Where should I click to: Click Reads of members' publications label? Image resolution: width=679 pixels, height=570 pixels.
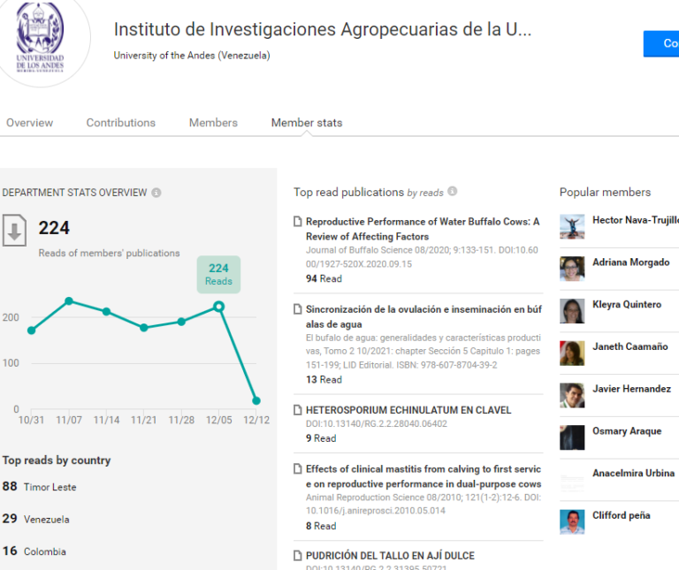pyautogui.click(x=109, y=254)
